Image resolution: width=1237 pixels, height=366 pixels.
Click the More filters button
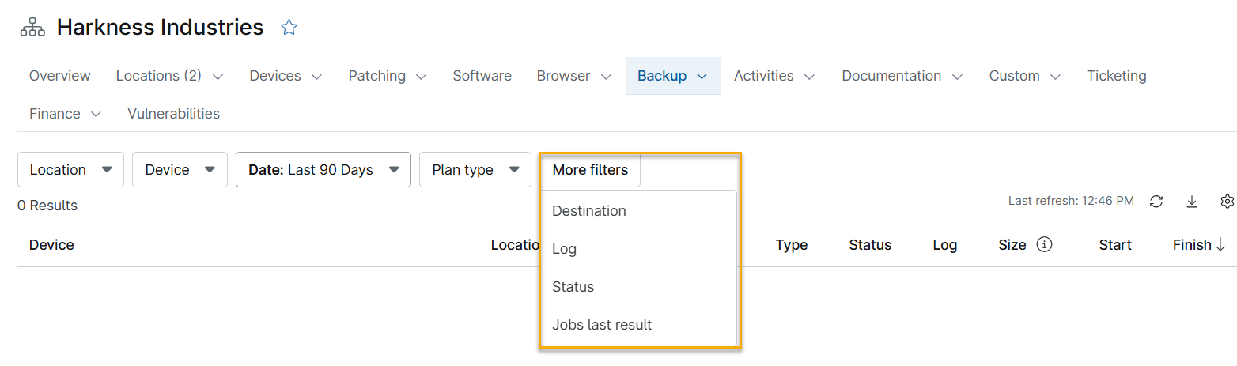click(590, 170)
